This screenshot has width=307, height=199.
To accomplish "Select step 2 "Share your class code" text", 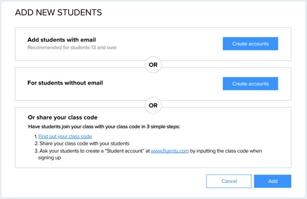I will (84, 143).
